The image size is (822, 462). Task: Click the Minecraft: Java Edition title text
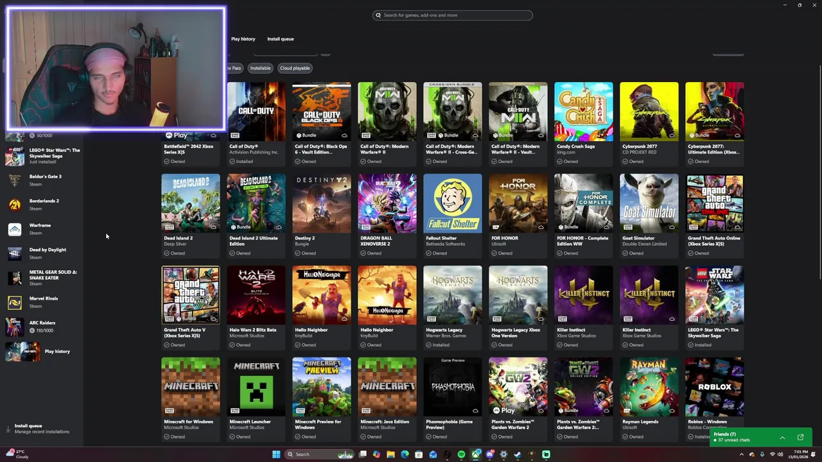click(385, 422)
